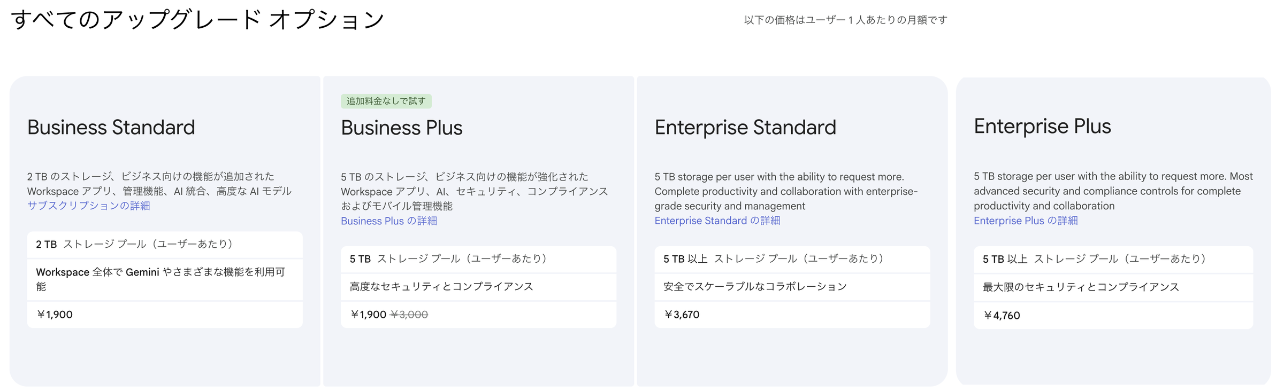The height and width of the screenshot is (392, 1284).
Task: Click 最大限のセキュリティとコンプライアンス row
Action: pyautogui.click(x=1113, y=287)
